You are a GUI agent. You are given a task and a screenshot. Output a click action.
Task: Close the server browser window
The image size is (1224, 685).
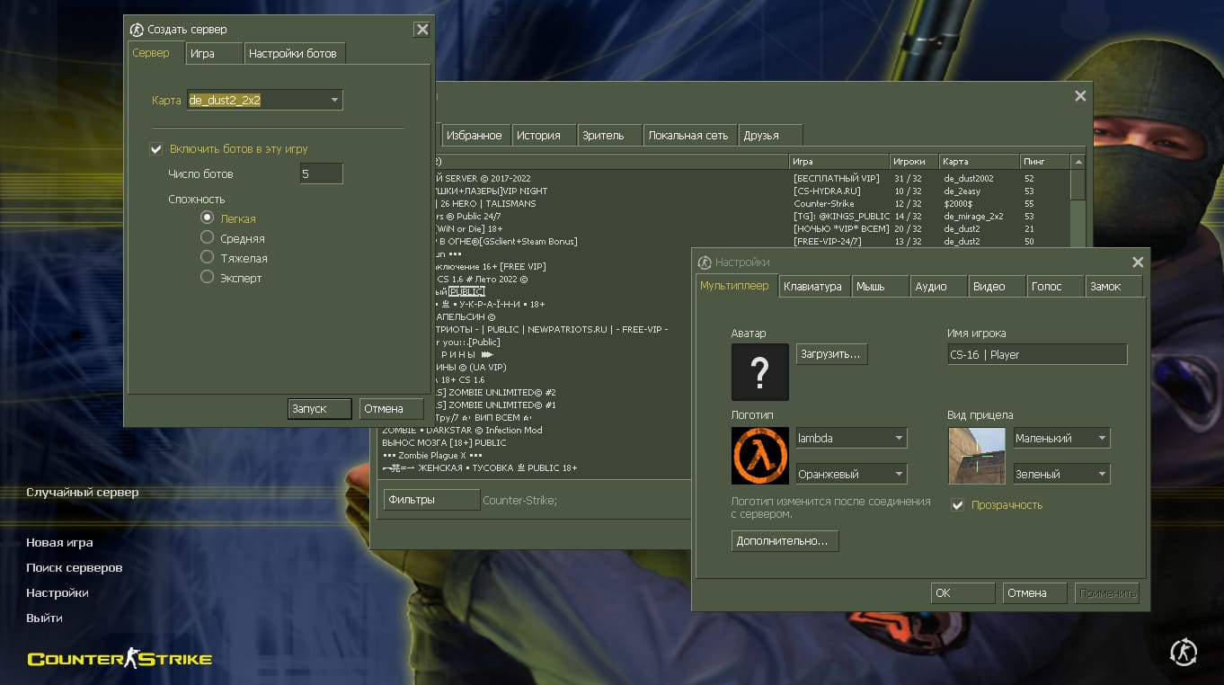(x=1080, y=96)
